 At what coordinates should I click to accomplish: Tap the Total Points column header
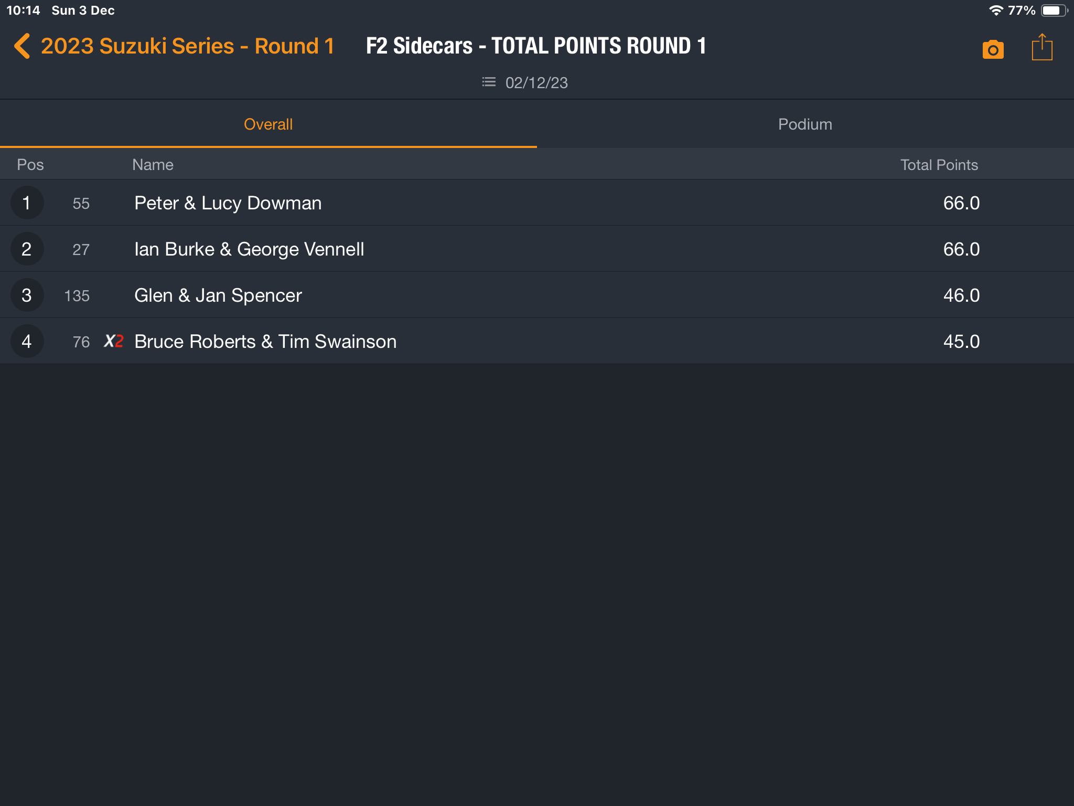[x=939, y=165]
